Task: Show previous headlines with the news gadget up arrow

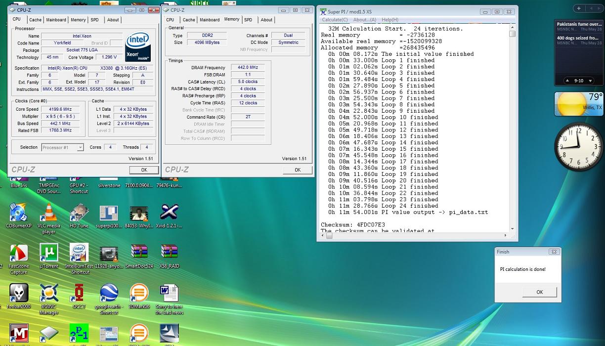Action: tap(567, 81)
